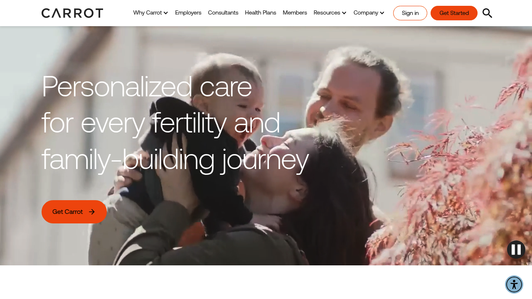This screenshot has height=299, width=532.
Task: Open the Resources menu label
Action: 327,12
